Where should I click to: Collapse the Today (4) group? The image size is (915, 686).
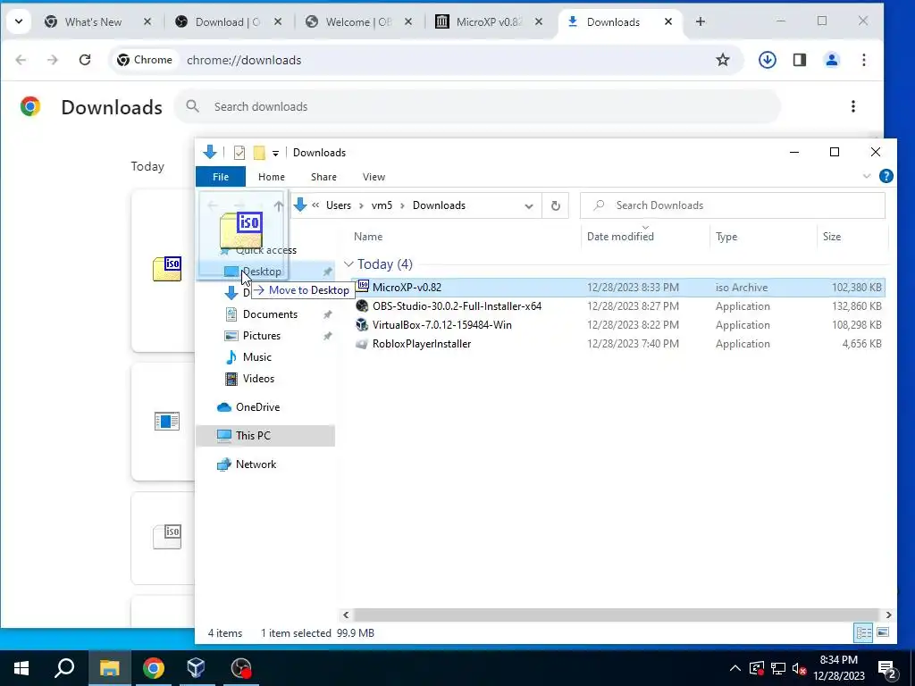[x=349, y=264]
